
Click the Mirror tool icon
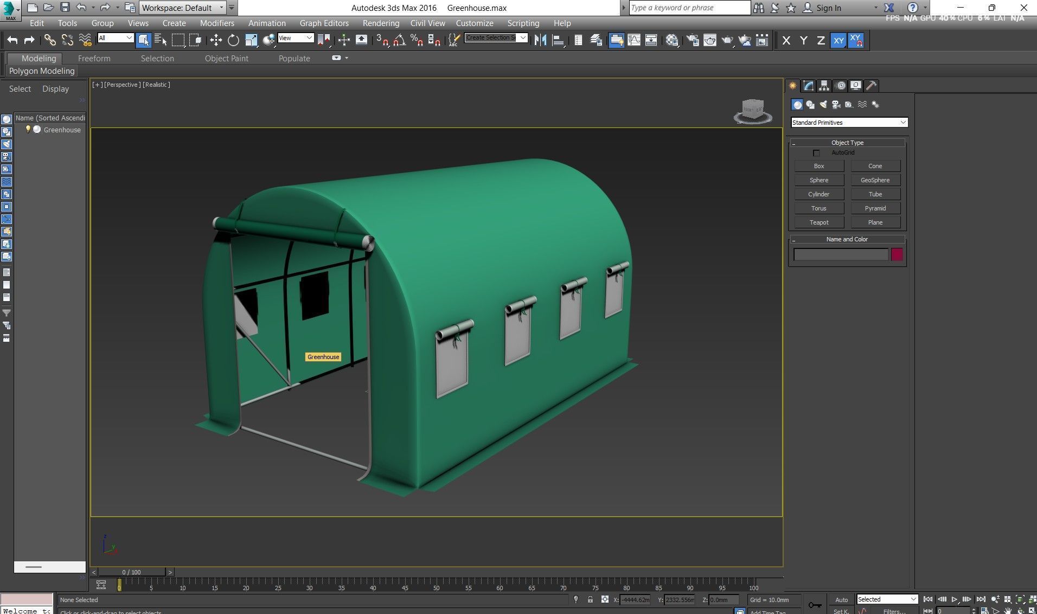click(540, 40)
